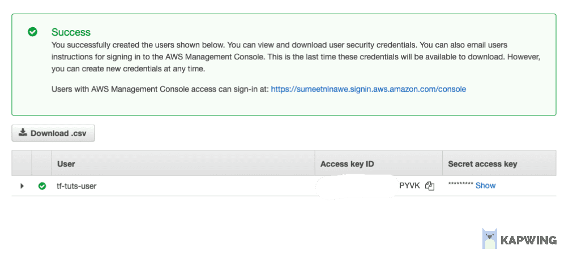Show the secret access key
The height and width of the screenshot is (258, 573).
coord(485,186)
